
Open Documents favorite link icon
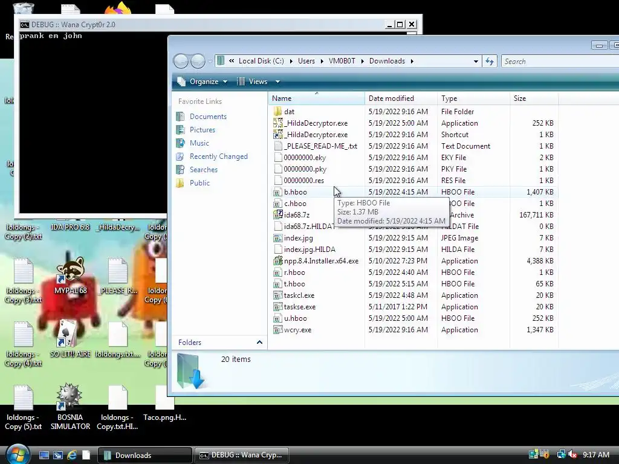(x=180, y=117)
